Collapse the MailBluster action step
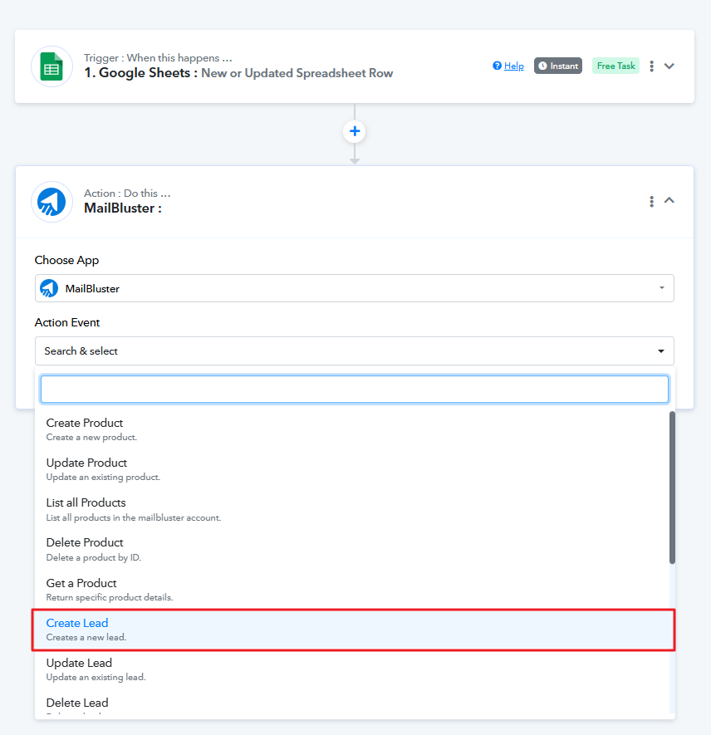 tap(669, 200)
